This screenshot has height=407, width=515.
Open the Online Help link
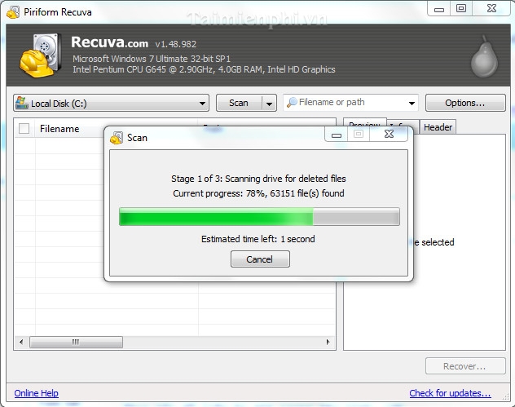[37, 393]
